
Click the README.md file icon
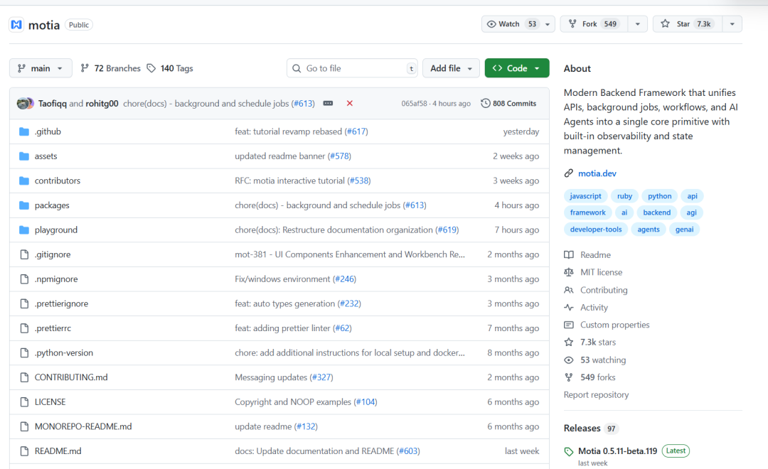(24, 451)
